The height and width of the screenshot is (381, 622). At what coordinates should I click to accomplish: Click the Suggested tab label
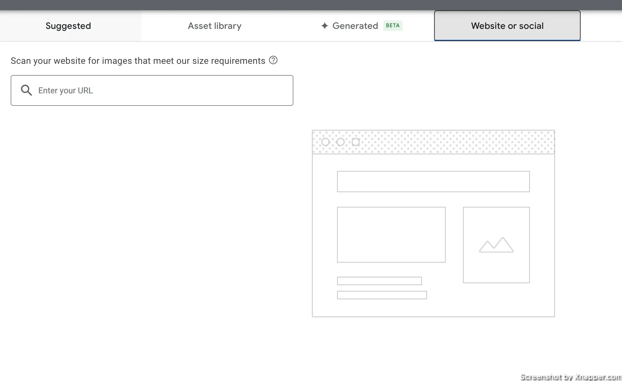coord(68,26)
